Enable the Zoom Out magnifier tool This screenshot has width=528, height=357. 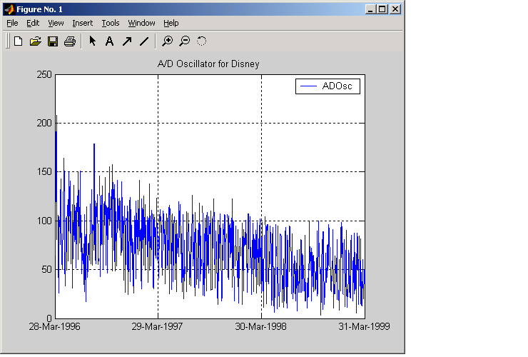coord(185,41)
